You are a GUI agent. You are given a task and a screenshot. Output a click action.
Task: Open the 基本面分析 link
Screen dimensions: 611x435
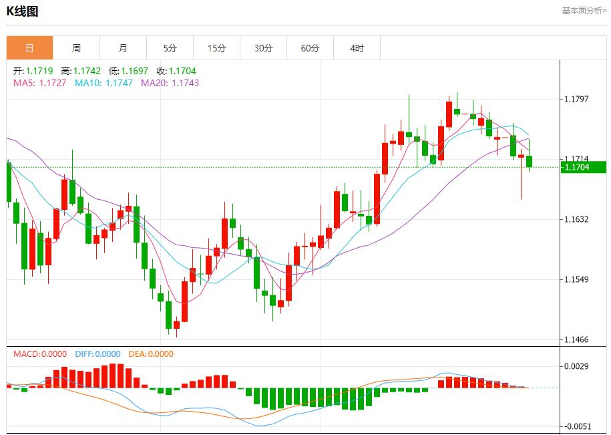point(584,11)
